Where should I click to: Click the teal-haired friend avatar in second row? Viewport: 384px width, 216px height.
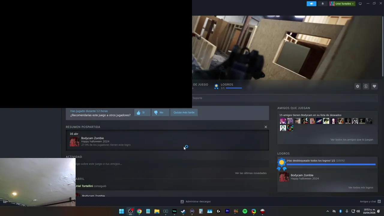(x=283, y=128)
